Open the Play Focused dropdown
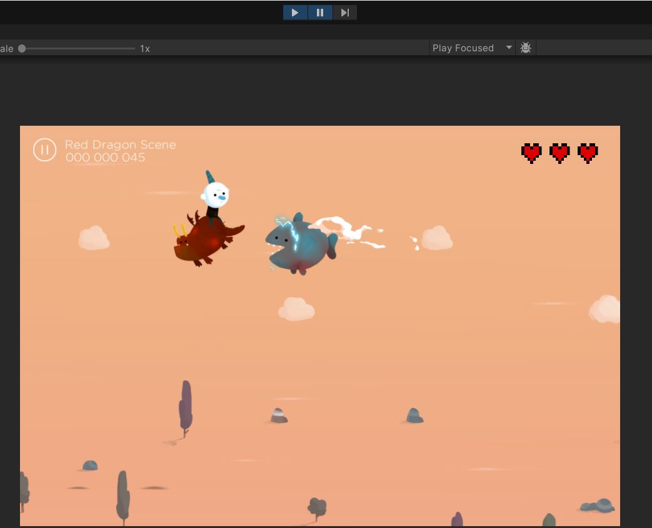This screenshot has height=528, width=652. (463, 48)
